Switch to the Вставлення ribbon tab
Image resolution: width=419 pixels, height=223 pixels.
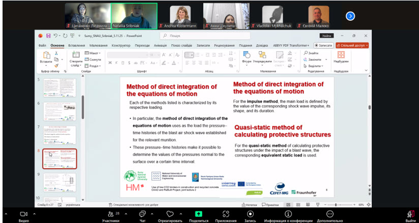pos(77,45)
